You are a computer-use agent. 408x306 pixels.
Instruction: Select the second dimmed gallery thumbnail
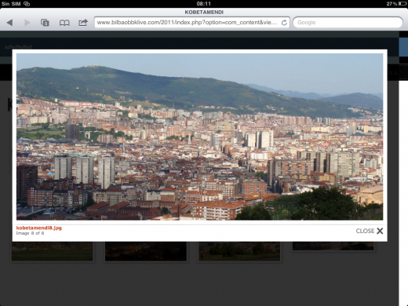coord(146,251)
